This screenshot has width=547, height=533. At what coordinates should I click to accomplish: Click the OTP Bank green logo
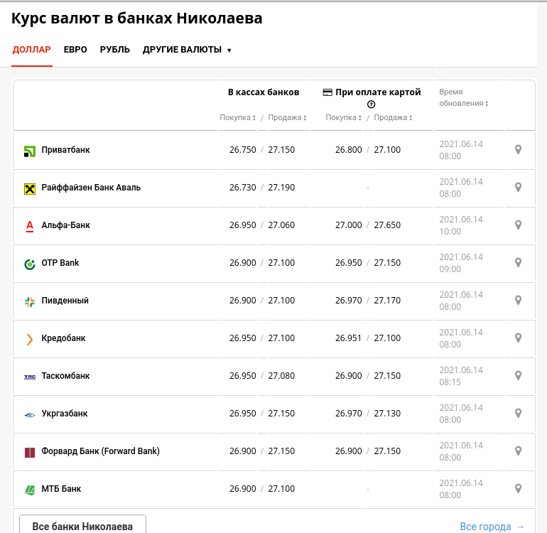[30, 264]
